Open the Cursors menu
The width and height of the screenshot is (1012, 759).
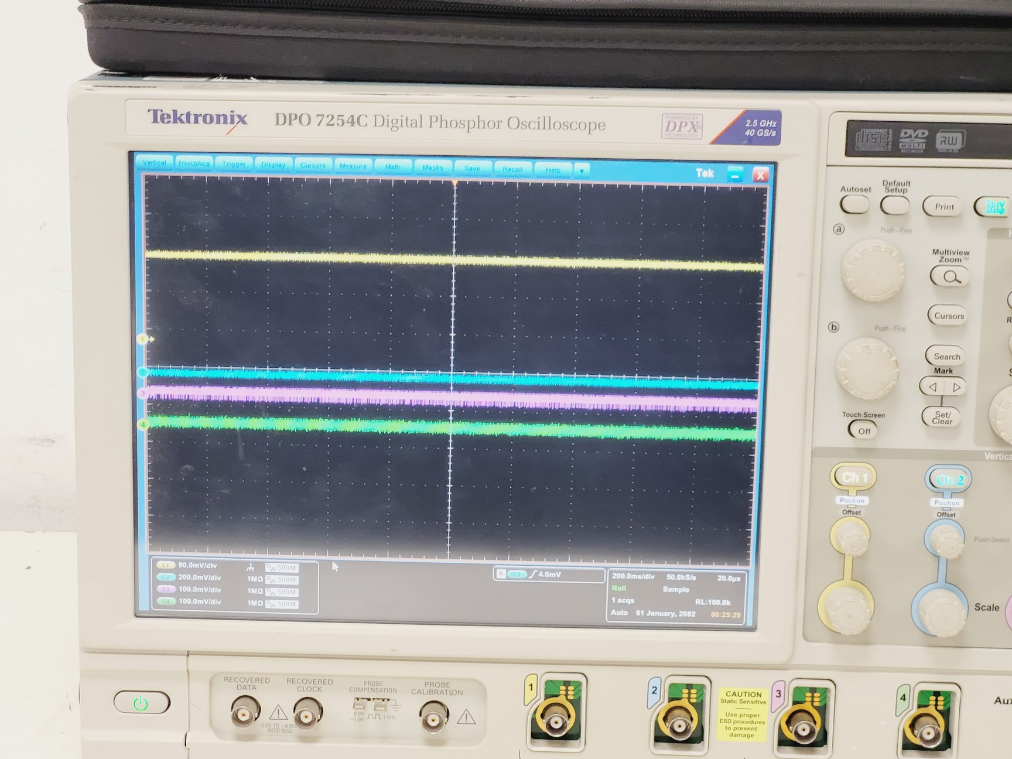(313, 165)
